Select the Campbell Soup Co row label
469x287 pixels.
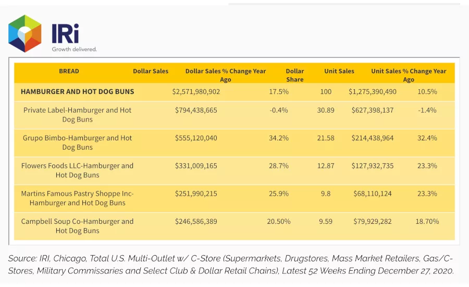click(77, 226)
